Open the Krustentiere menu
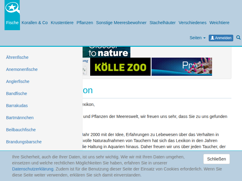Screen dimensions: 242x181 click(62, 23)
